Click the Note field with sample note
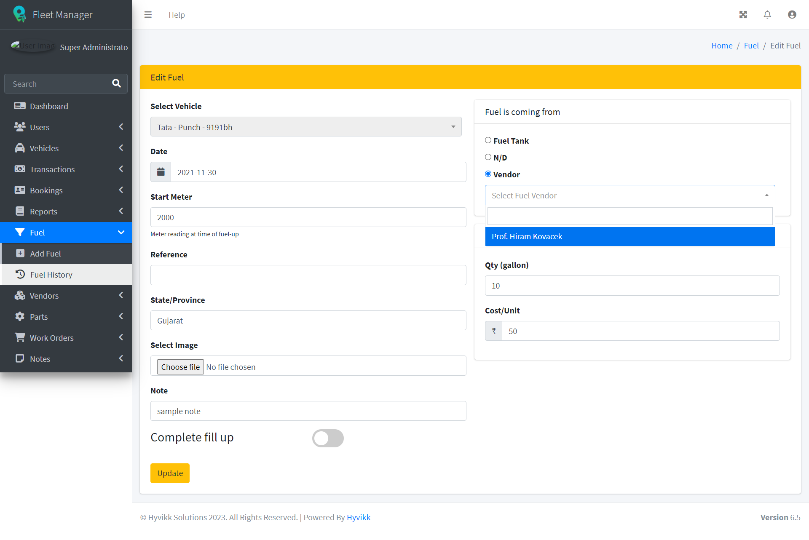The height and width of the screenshot is (540, 809). [308, 411]
